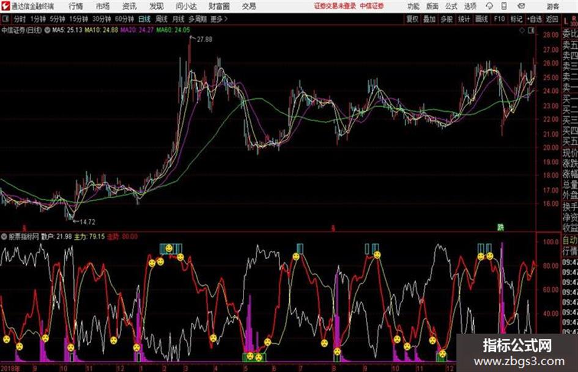Image resolution: width=578 pixels, height=372 pixels.
Task: Click the 画线 drawing toolbar button
Action: 481,19
